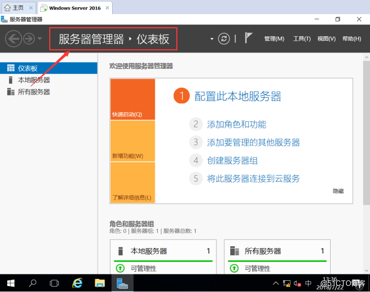This screenshot has width=370, height=292.
Task: Click the step 2 number circle
Action: point(196,124)
